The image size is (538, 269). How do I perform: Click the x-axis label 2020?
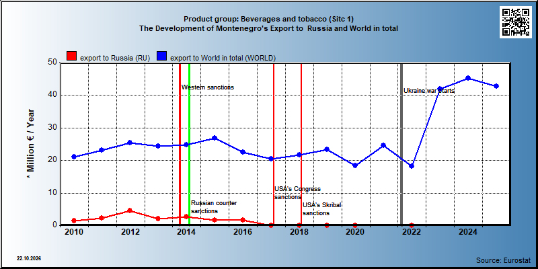click(x=355, y=233)
